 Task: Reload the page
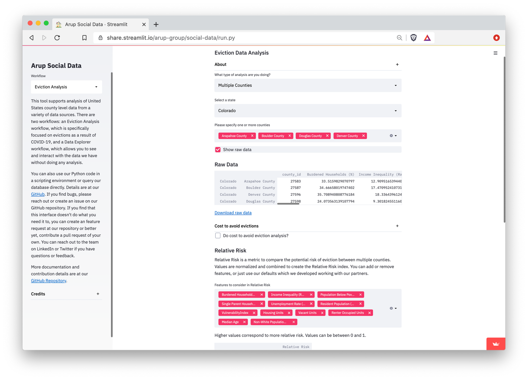pos(57,38)
